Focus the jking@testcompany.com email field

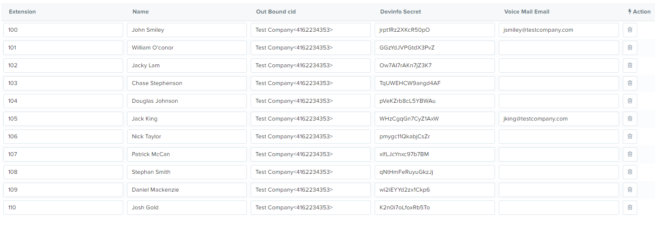click(558, 119)
